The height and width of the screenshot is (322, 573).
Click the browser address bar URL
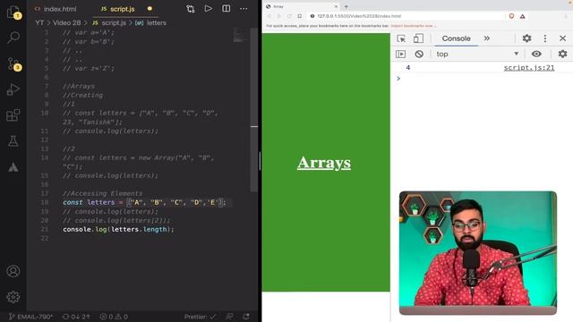[359, 16]
